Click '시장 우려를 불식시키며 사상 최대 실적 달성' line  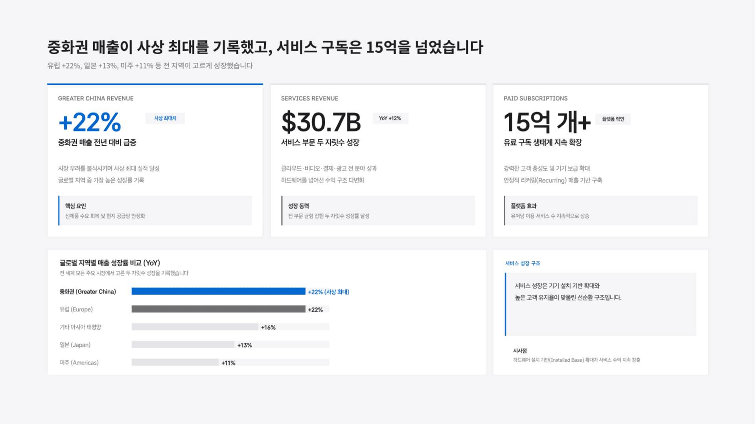(109, 168)
